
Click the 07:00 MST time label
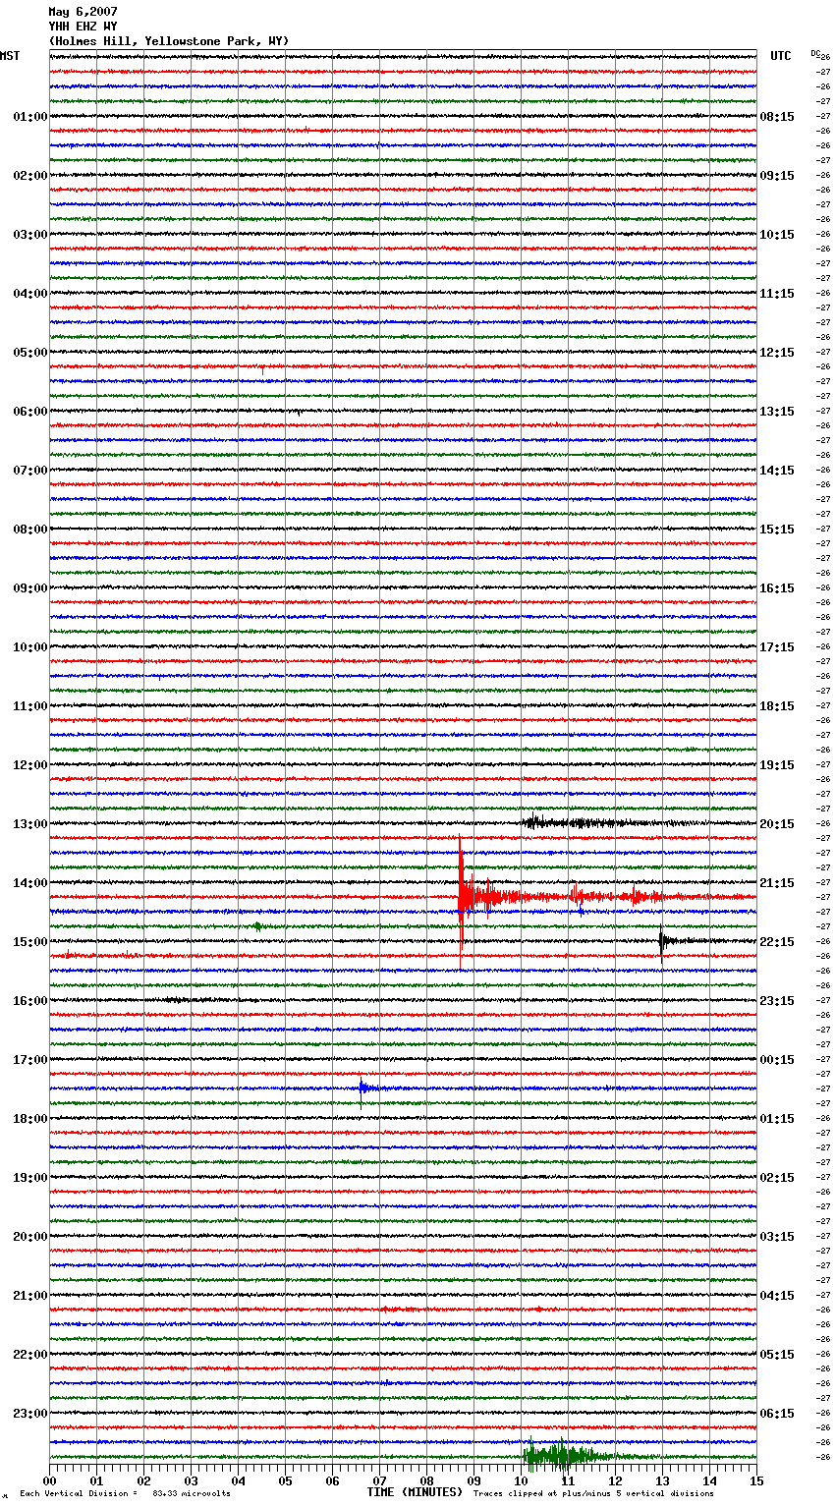pyautogui.click(x=30, y=471)
